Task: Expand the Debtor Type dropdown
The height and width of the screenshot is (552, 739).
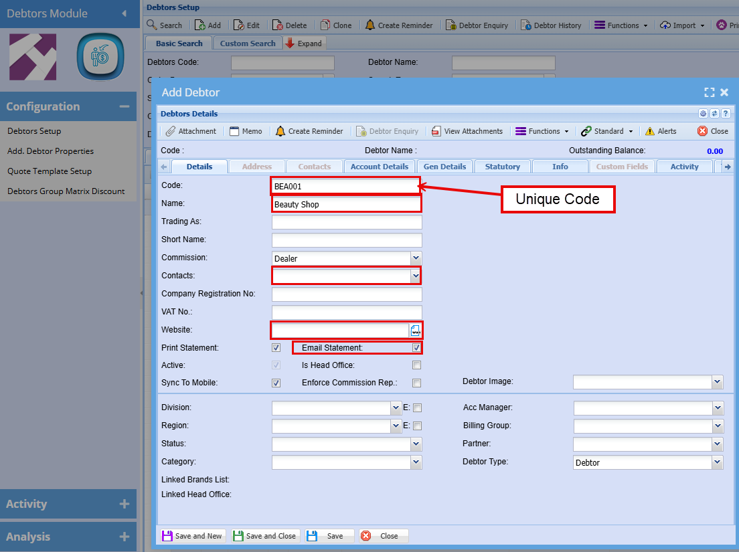Action: (x=717, y=462)
